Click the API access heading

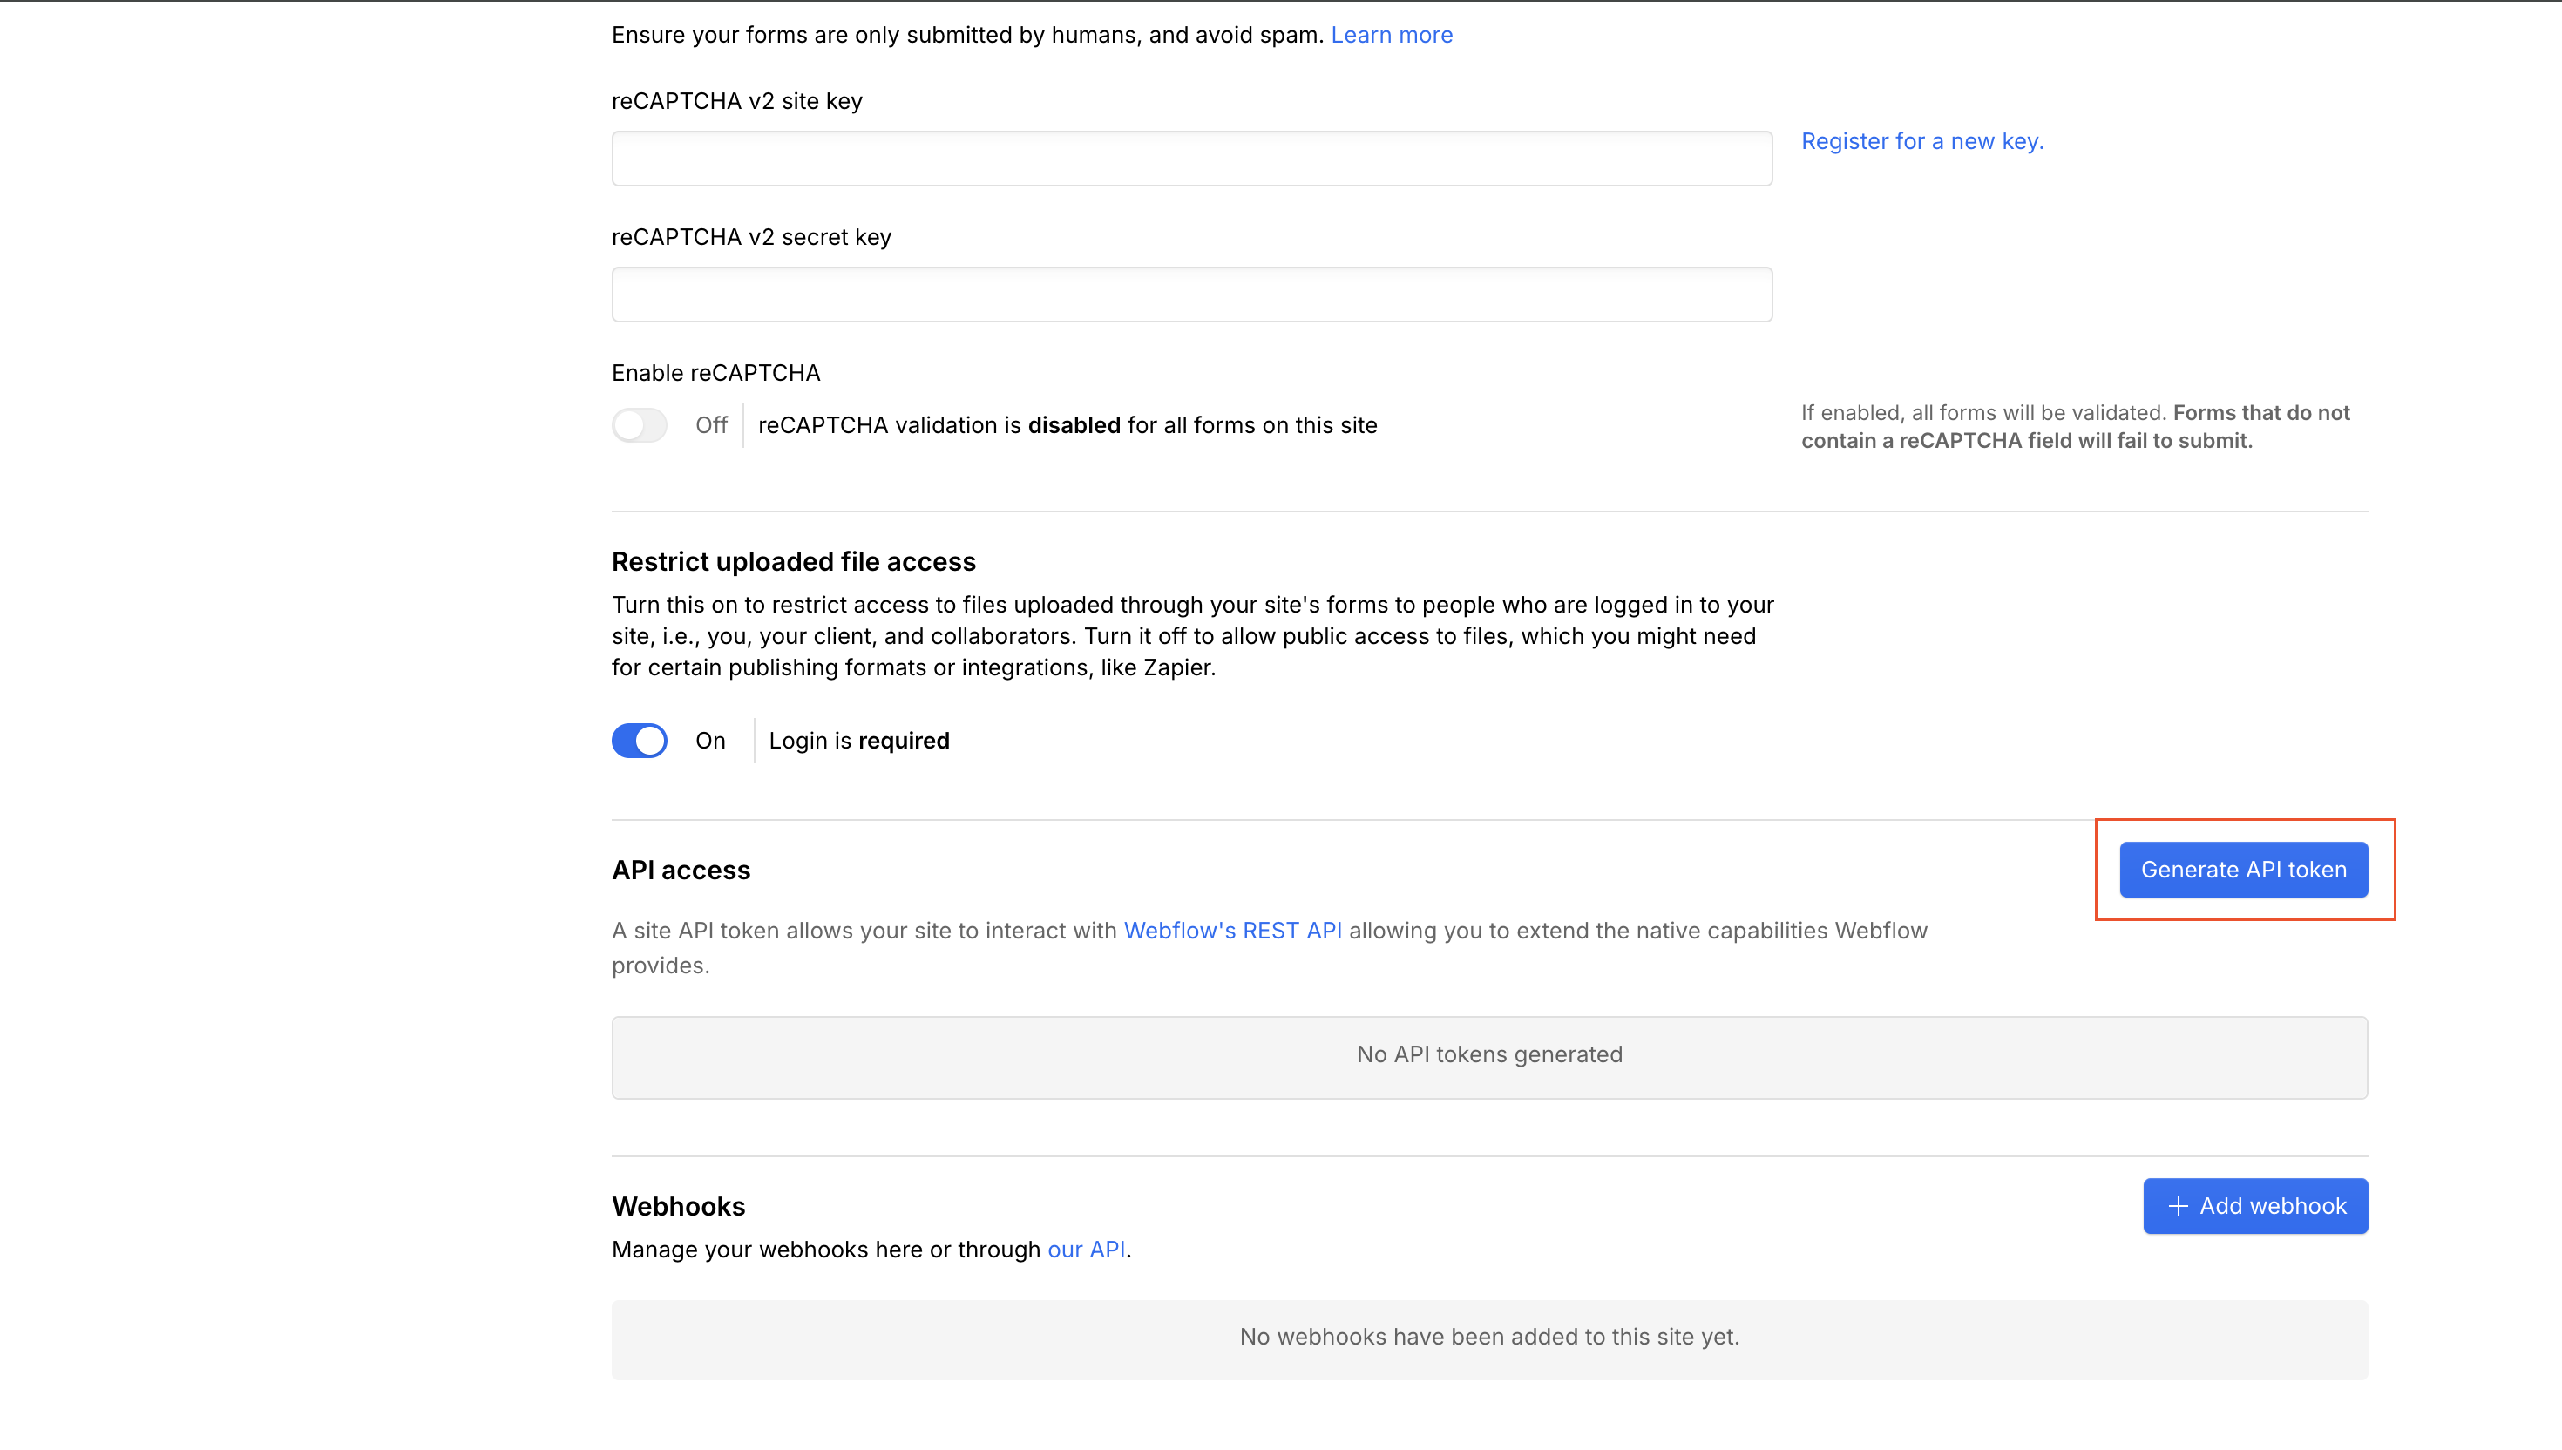tap(681, 870)
